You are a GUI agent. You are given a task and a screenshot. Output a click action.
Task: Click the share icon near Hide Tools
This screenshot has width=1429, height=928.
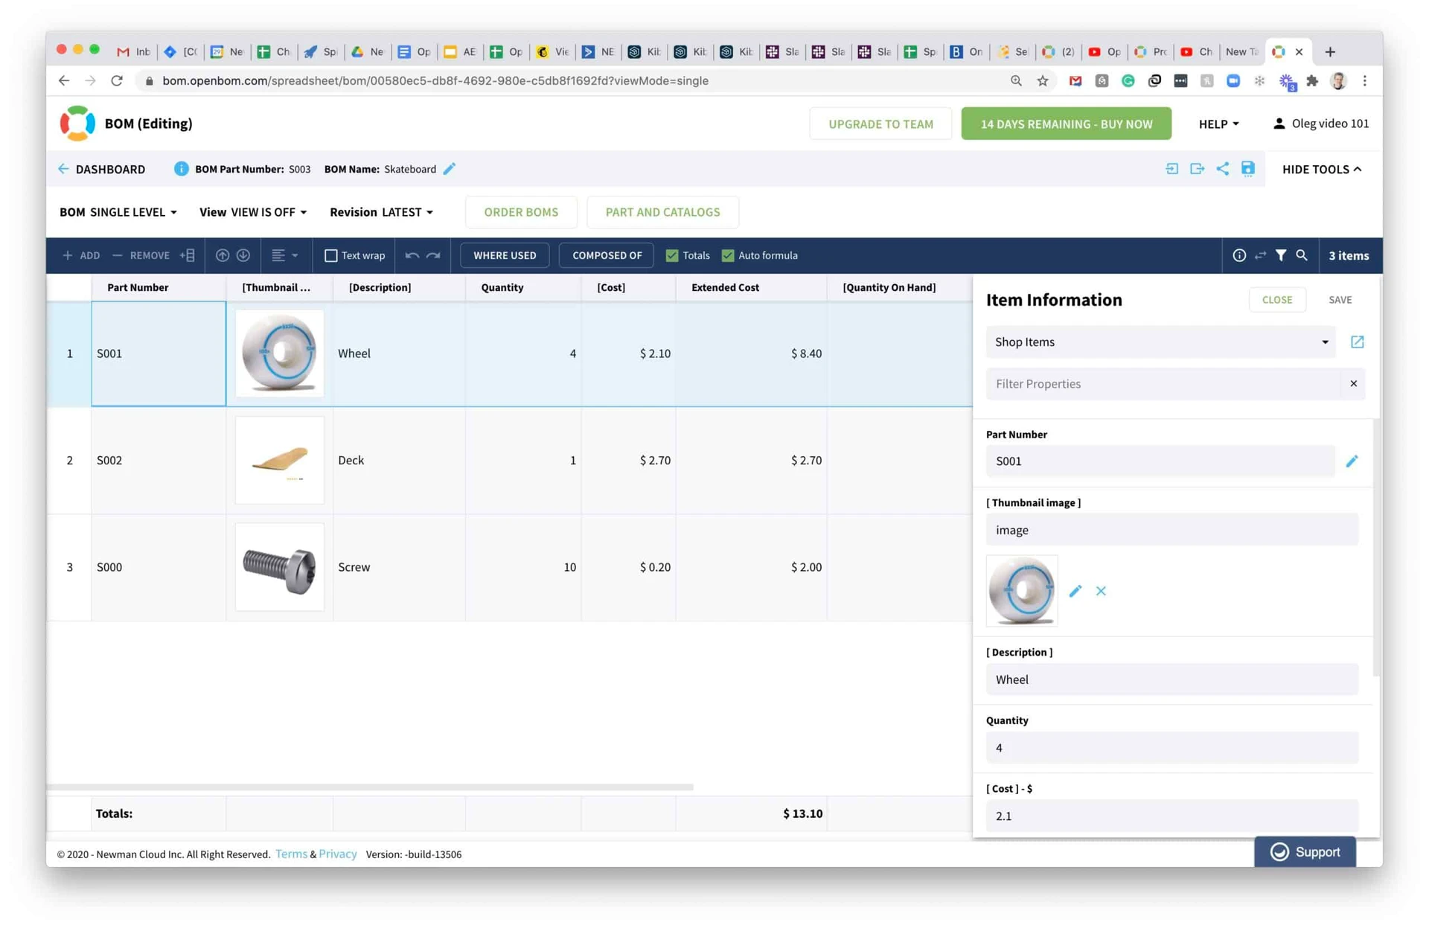pyautogui.click(x=1222, y=169)
